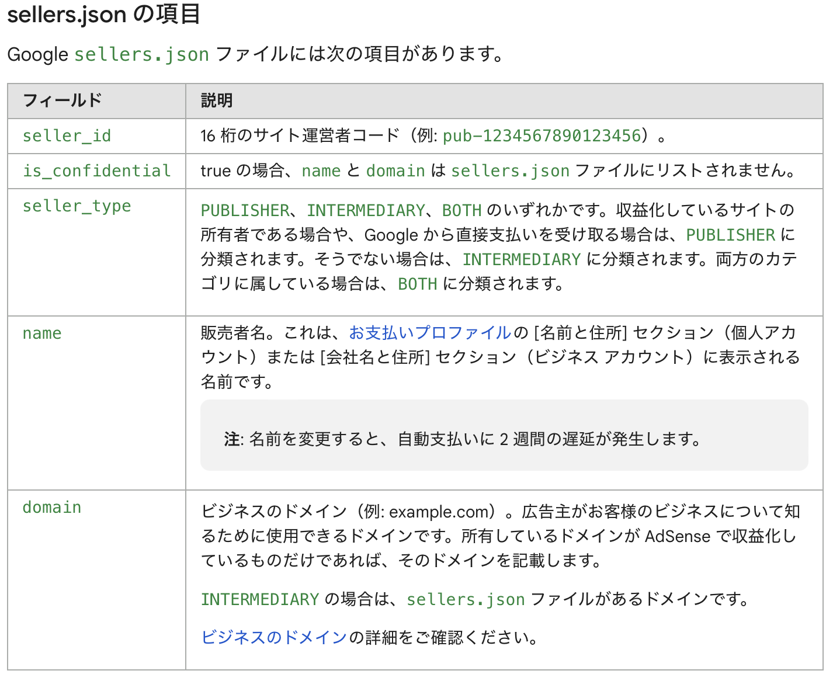Click the pub-1234567890123456 example code
This screenshot has width=826, height=674.
click(542, 136)
